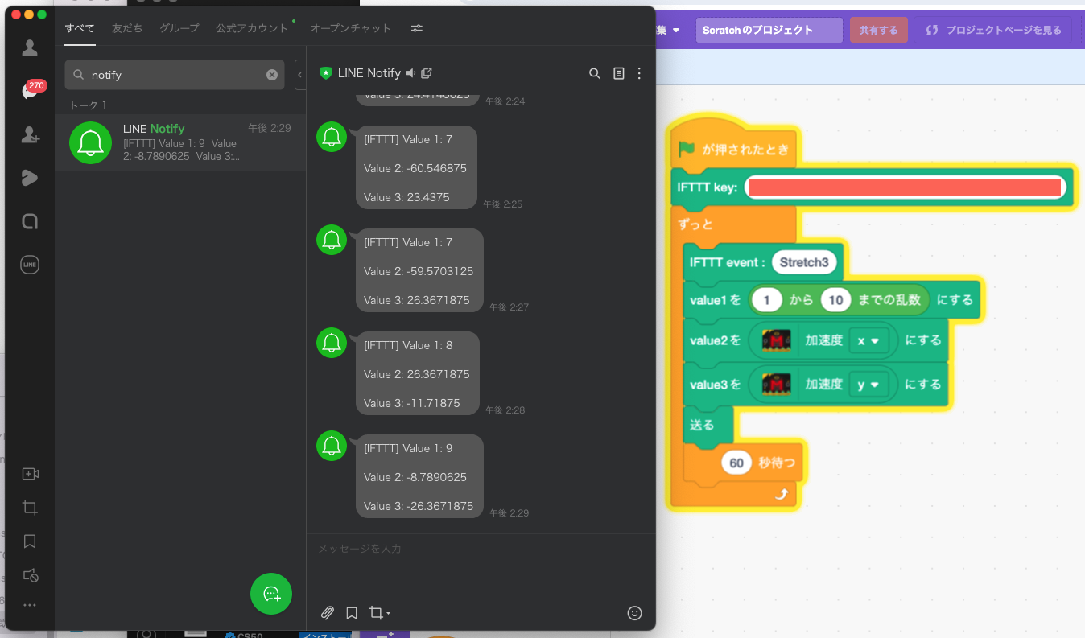Click the micro:bit icon in value3 block

point(777,385)
